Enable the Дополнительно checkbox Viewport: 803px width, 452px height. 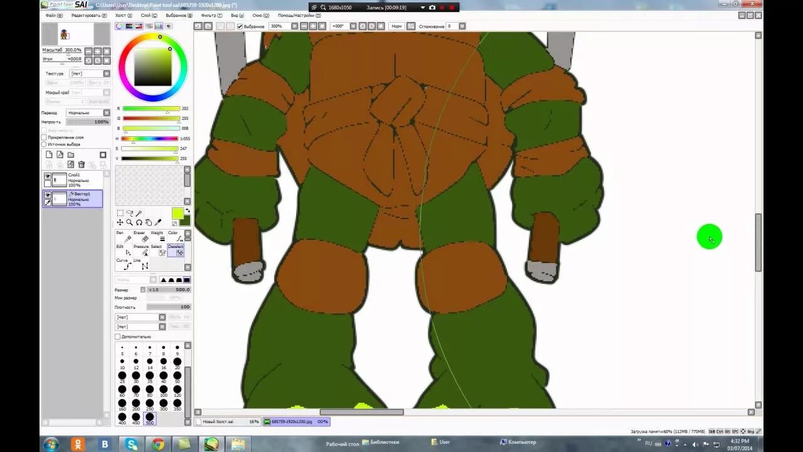pyautogui.click(x=117, y=337)
